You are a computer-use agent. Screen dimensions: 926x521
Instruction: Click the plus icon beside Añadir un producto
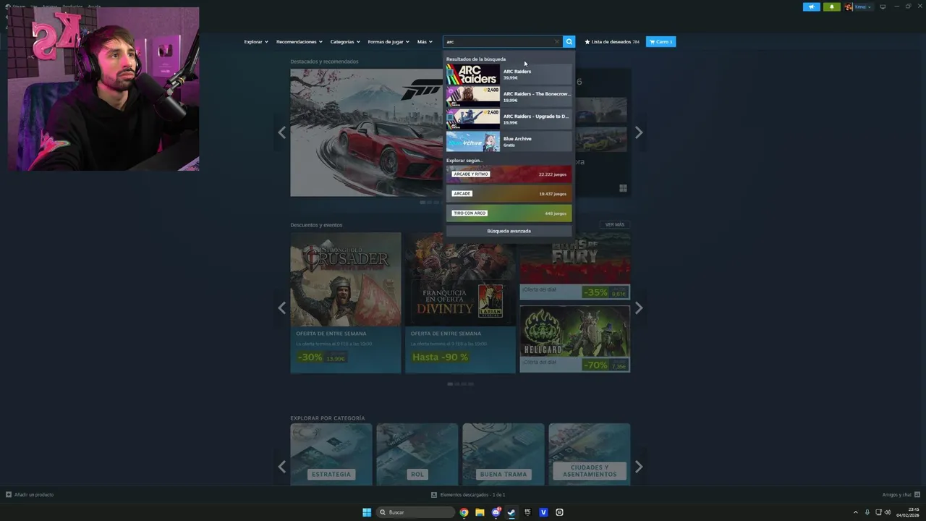click(x=9, y=495)
